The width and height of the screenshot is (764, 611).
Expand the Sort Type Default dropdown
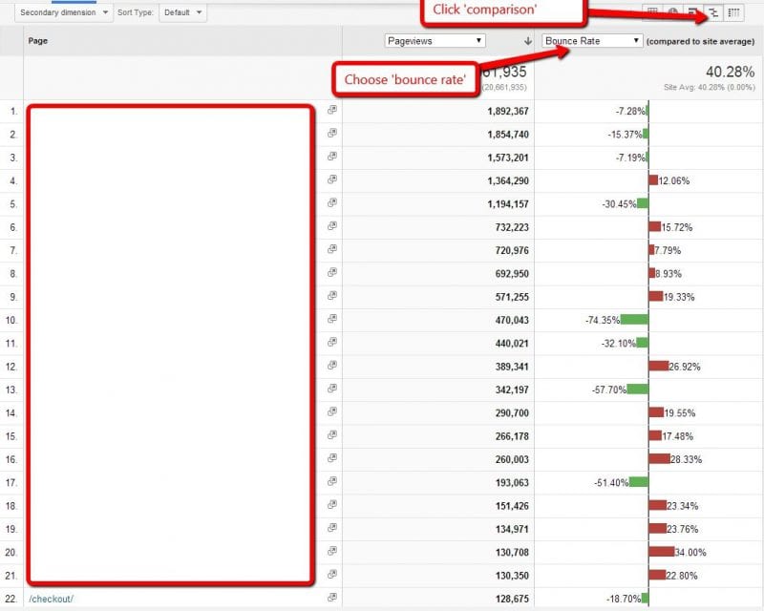click(x=181, y=12)
